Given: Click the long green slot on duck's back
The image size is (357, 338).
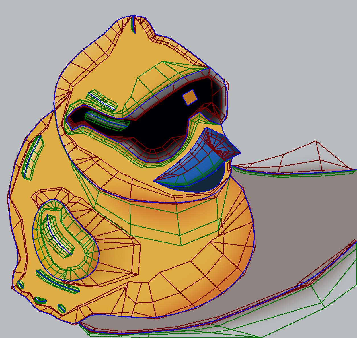Looking at the screenshot, I should (x=33, y=158).
